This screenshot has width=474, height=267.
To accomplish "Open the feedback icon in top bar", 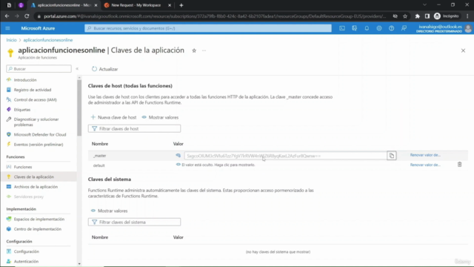I will click(x=404, y=28).
